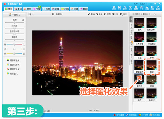Click the zoom-in magnifier icon

[53, 14]
